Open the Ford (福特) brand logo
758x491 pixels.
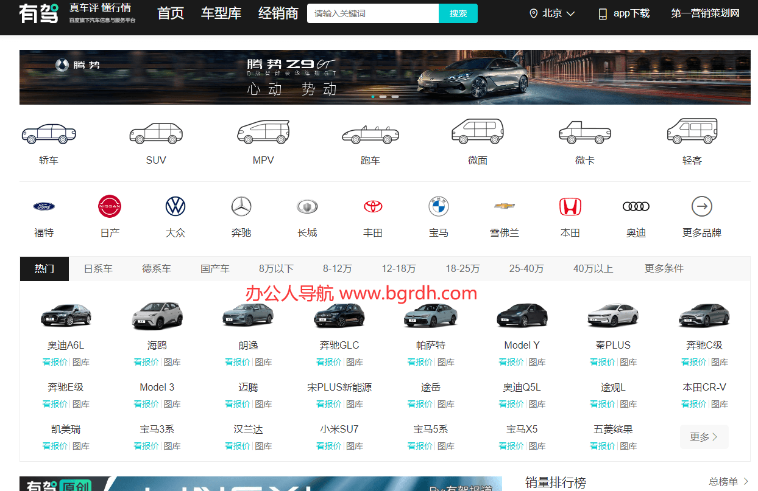click(x=44, y=207)
